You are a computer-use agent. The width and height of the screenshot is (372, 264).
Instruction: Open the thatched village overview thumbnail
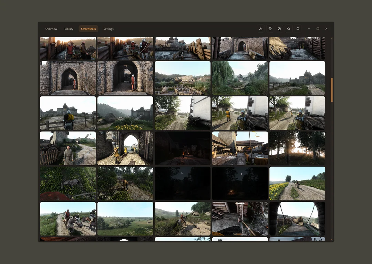183,78
